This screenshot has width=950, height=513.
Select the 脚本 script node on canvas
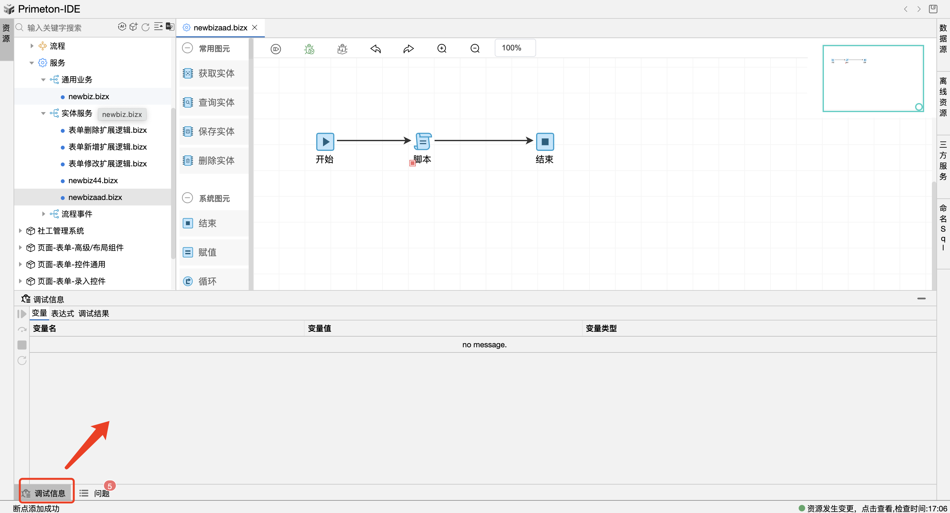point(423,141)
